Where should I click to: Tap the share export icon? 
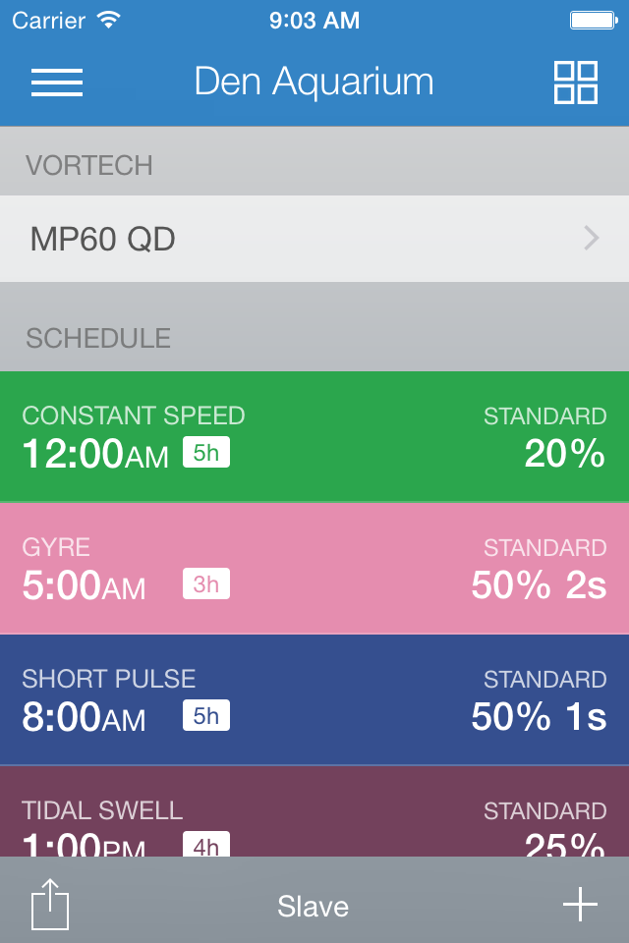(x=50, y=904)
